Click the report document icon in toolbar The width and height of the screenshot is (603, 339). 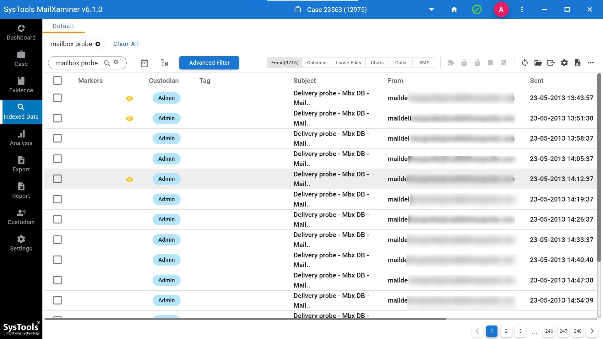coord(578,63)
